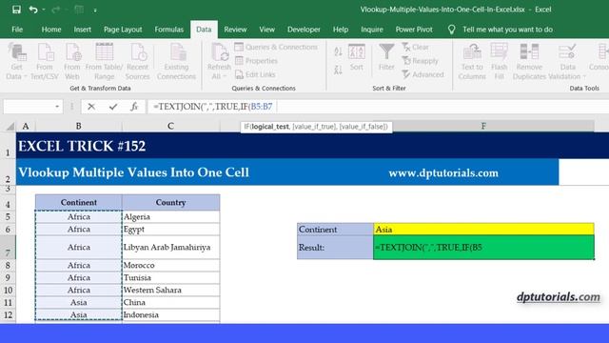This screenshot has width=609, height=343.
Task: Switch to the Home ribbon tab
Action: [51, 30]
